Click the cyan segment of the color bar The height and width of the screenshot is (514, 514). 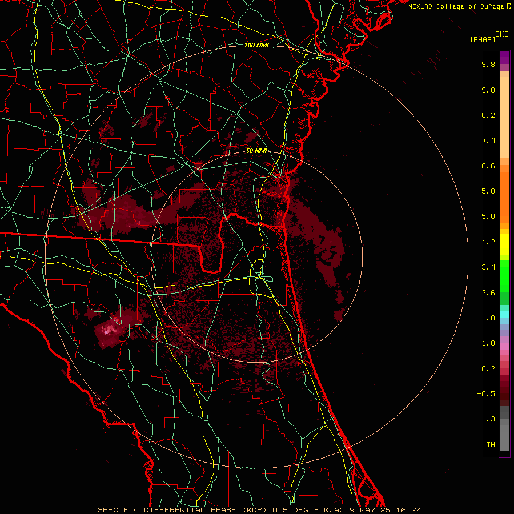pos(504,314)
